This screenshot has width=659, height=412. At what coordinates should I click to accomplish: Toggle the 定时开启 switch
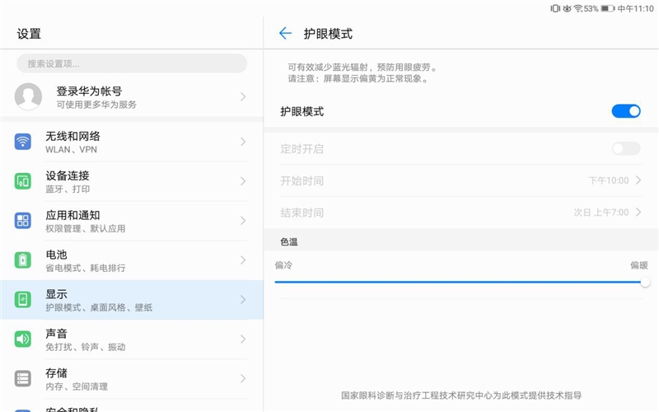626,148
